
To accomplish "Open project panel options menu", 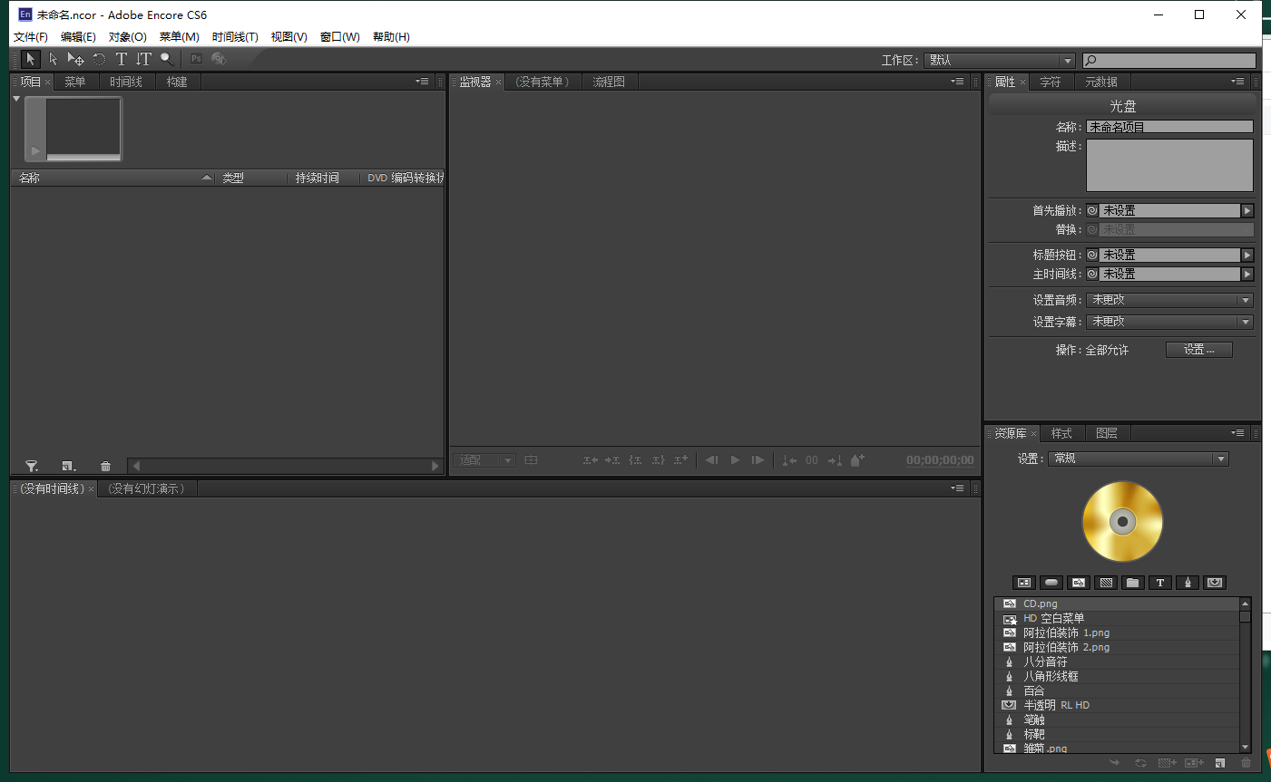I will 422,82.
